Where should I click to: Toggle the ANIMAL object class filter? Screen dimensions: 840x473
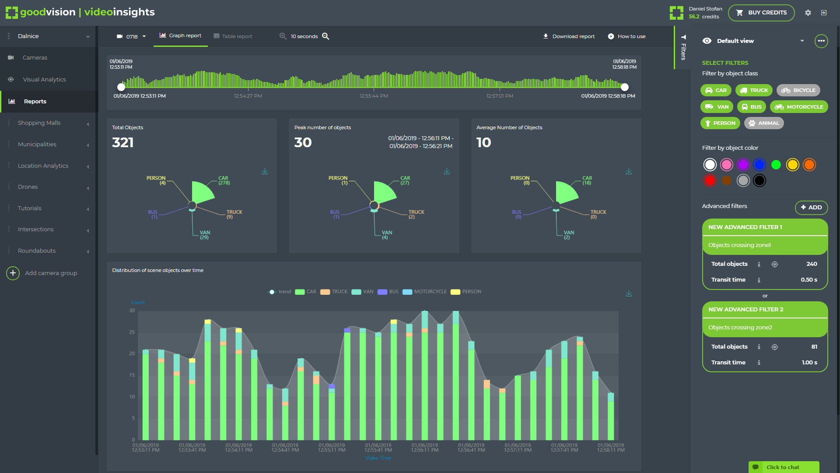pyautogui.click(x=763, y=123)
